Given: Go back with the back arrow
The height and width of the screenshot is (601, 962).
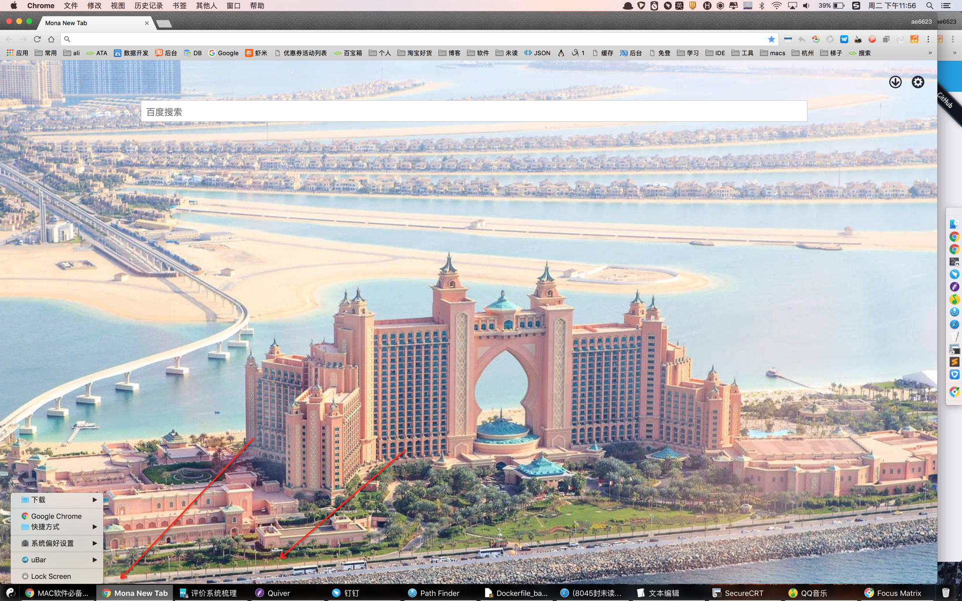Looking at the screenshot, I should click(x=9, y=39).
